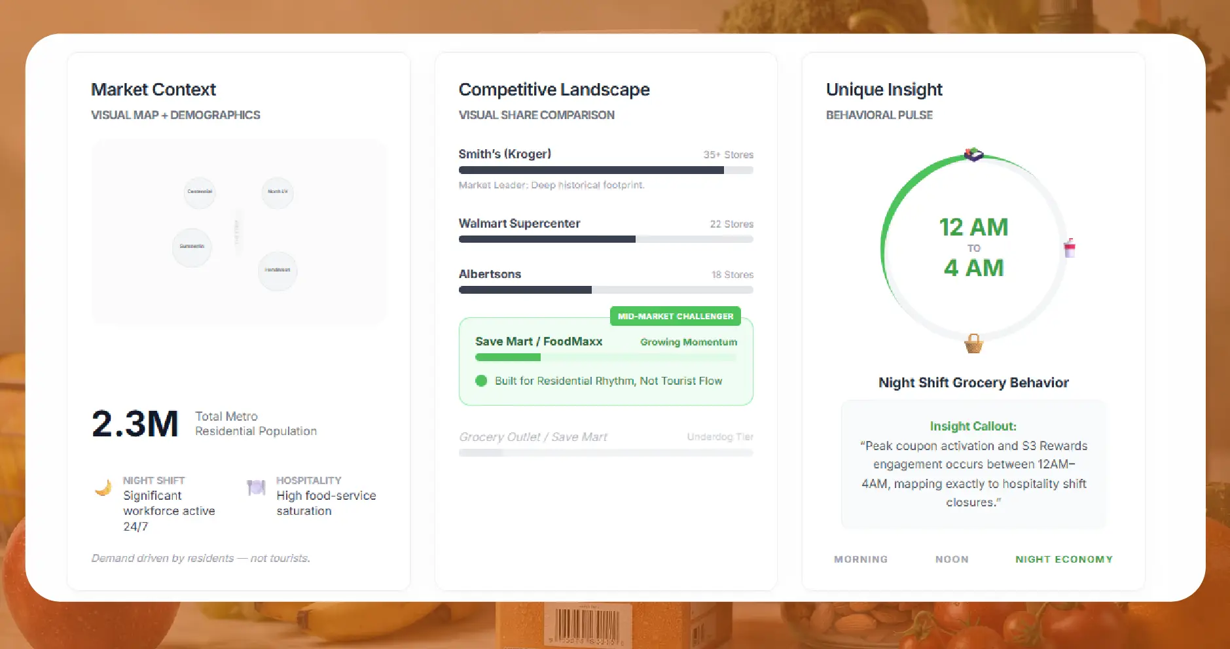This screenshot has width=1230, height=649.
Task: Click the drink cup icon on the dial
Action: (x=1070, y=248)
